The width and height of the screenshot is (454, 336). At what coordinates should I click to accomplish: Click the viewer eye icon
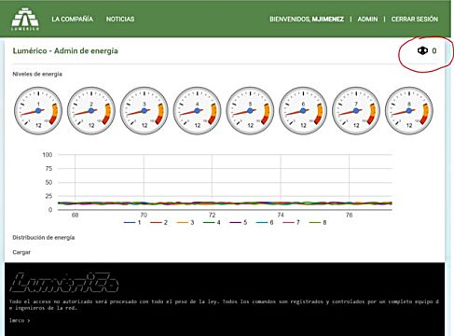pos(422,50)
